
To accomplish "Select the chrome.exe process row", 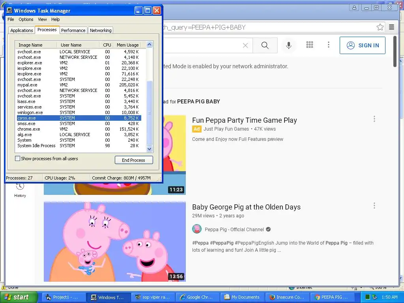I will pos(79,129).
